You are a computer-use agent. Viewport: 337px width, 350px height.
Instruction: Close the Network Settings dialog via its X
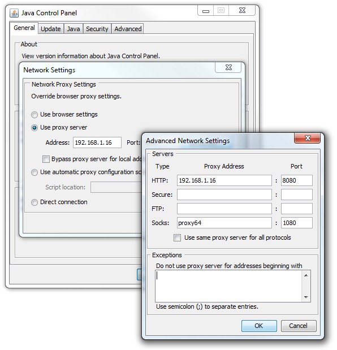[x=228, y=67]
